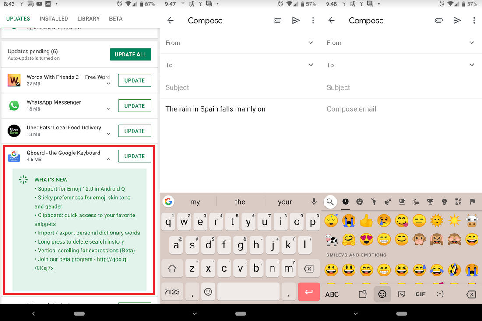482x321 pixels.
Task: Update Gboard the Google Keyboard
Action: [x=135, y=156]
